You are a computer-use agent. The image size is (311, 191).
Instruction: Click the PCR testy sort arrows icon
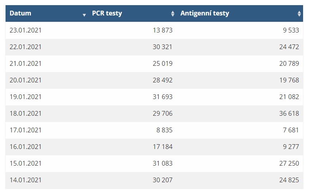(173, 13)
